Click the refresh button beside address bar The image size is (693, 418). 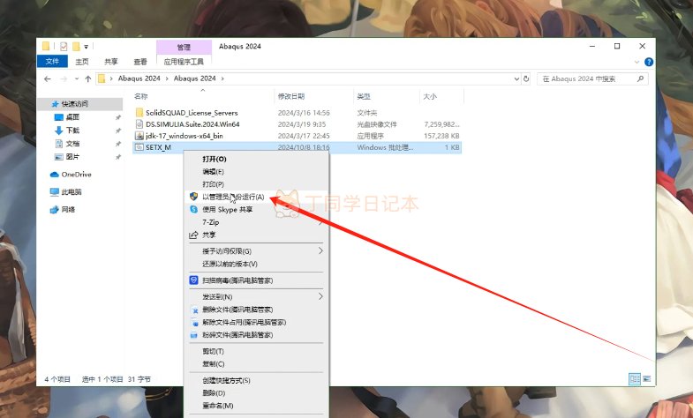point(526,78)
